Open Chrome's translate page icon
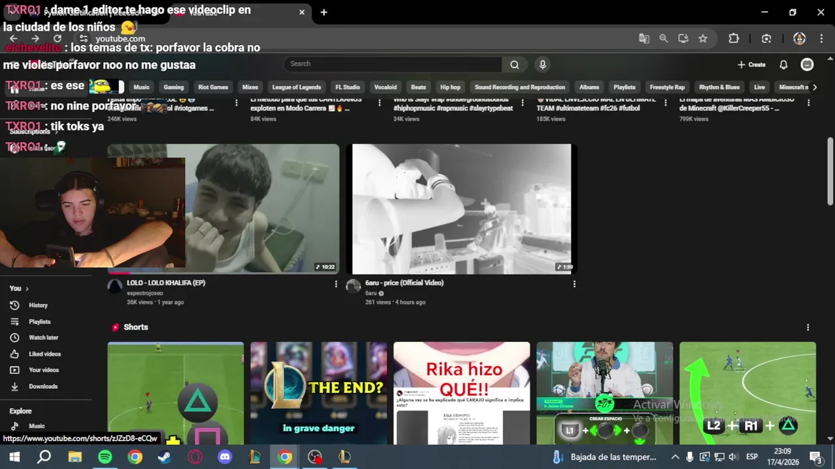Viewport: 835px width, 469px height. click(x=644, y=38)
